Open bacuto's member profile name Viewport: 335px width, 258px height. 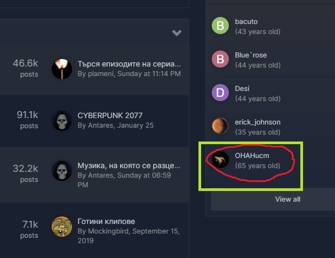(x=246, y=21)
